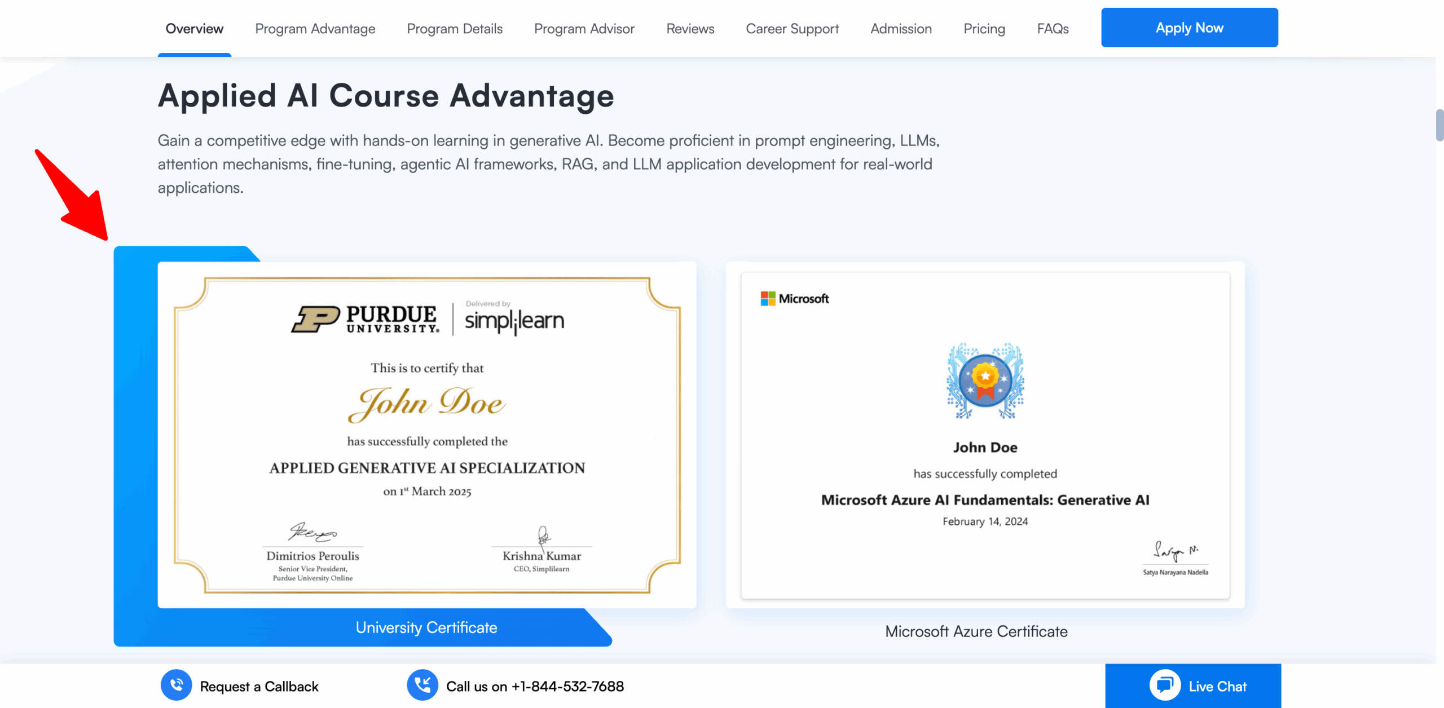Open the Admission tab
The height and width of the screenshot is (708, 1444).
tap(901, 29)
